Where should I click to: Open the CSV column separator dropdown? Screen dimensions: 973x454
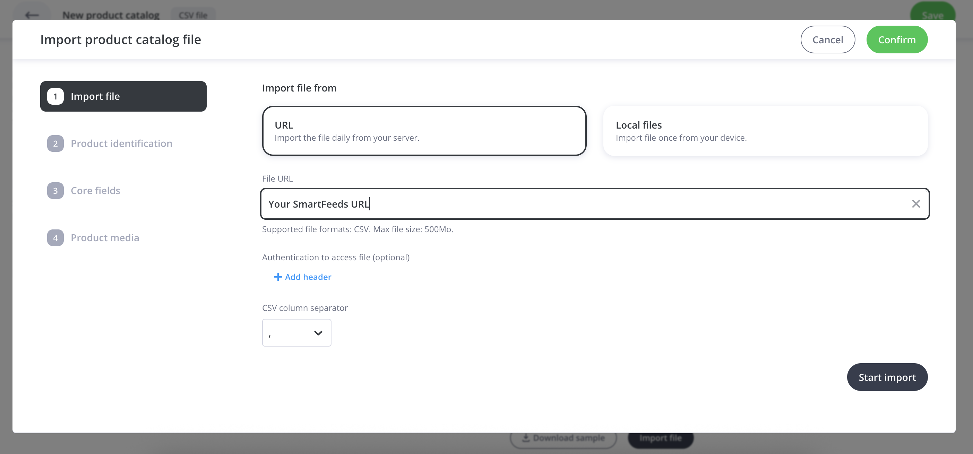pyautogui.click(x=296, y=333)
